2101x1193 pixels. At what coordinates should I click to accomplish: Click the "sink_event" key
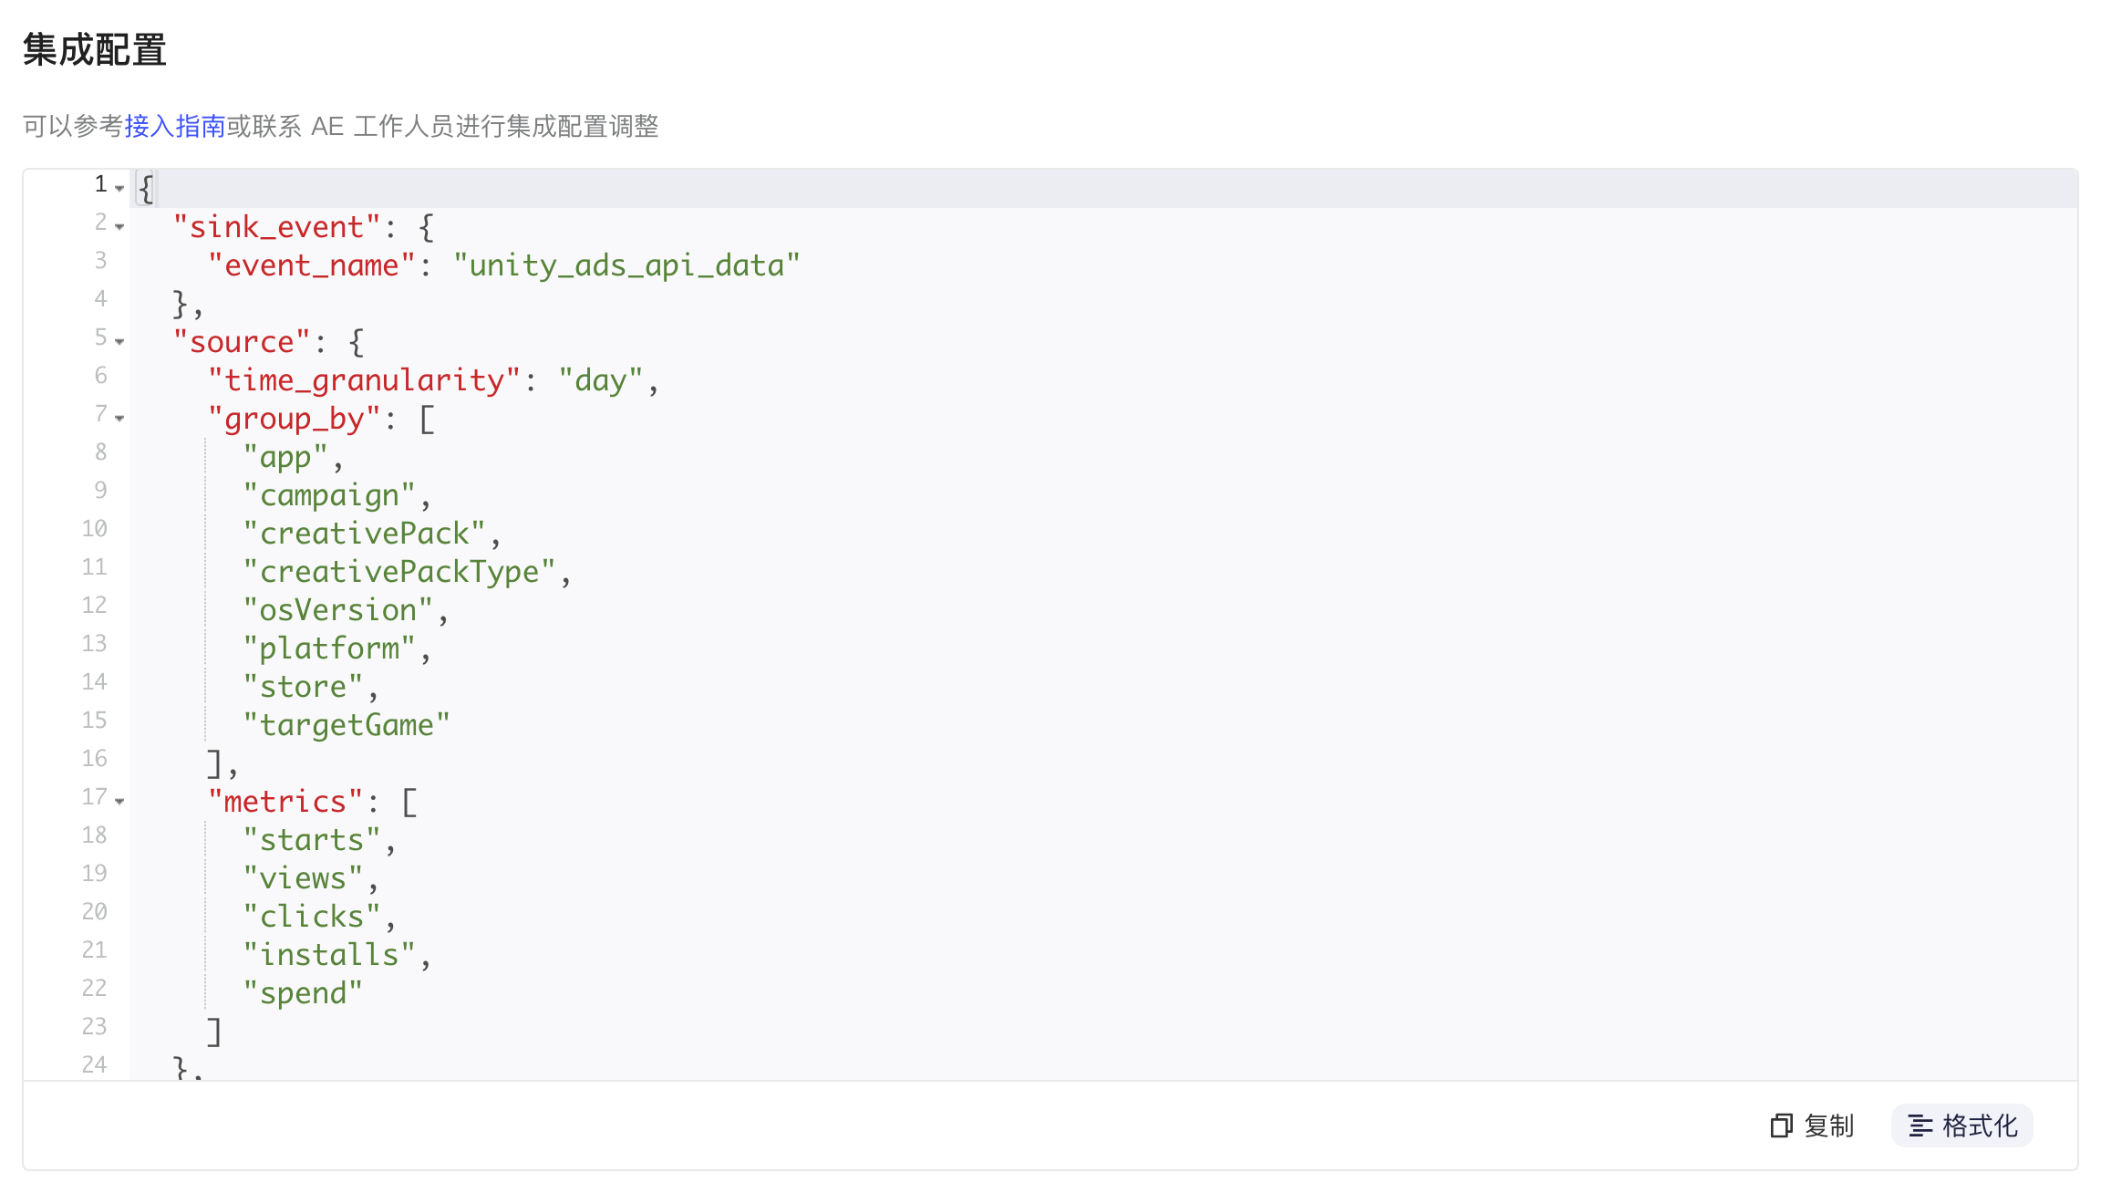coord(276,227)
